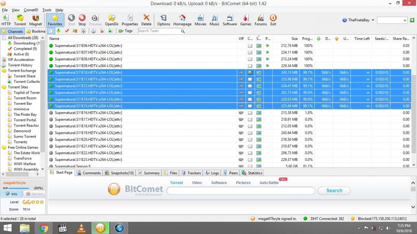The image size is (417, 234).
Task: Open the search combo box dropdown arrow
Action: tap(404, 20)
